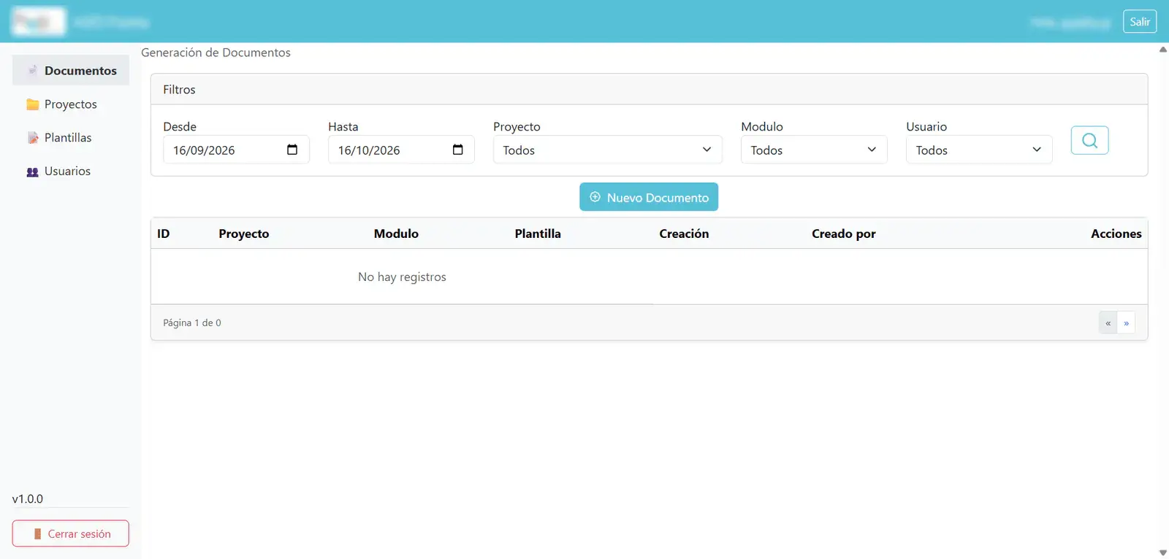Go to Proyectos in the sidebar
The width and height of the screenshot is (1169, 559).
pos(71,104)
